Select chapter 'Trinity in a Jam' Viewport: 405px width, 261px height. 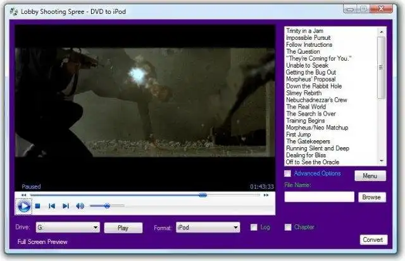[x=304, y=31]
